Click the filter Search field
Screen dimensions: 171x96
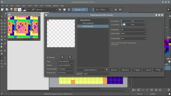tap(96, 74)
